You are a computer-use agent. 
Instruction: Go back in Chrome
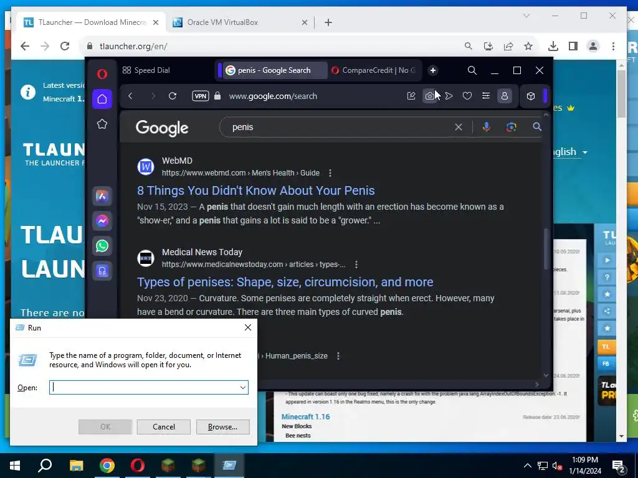coord(25,46)
